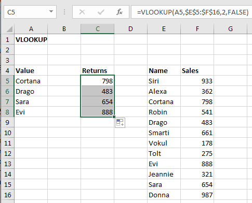Select column D header
The height and width of the screenshot is (203, 252).
130,29
